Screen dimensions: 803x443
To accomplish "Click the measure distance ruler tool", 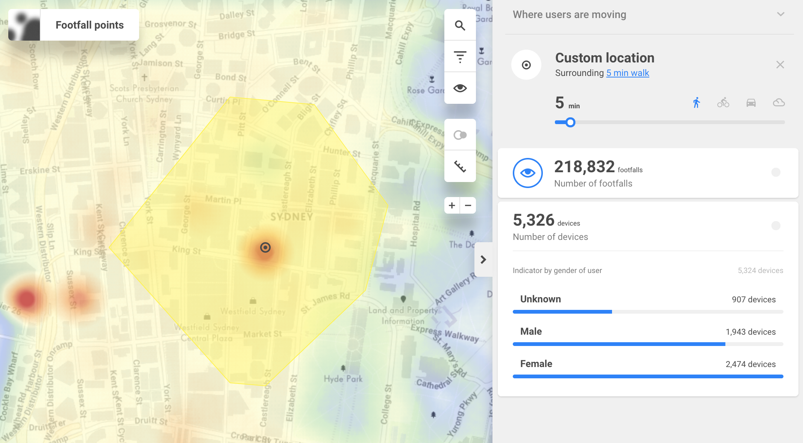I will tap(460, 166).
